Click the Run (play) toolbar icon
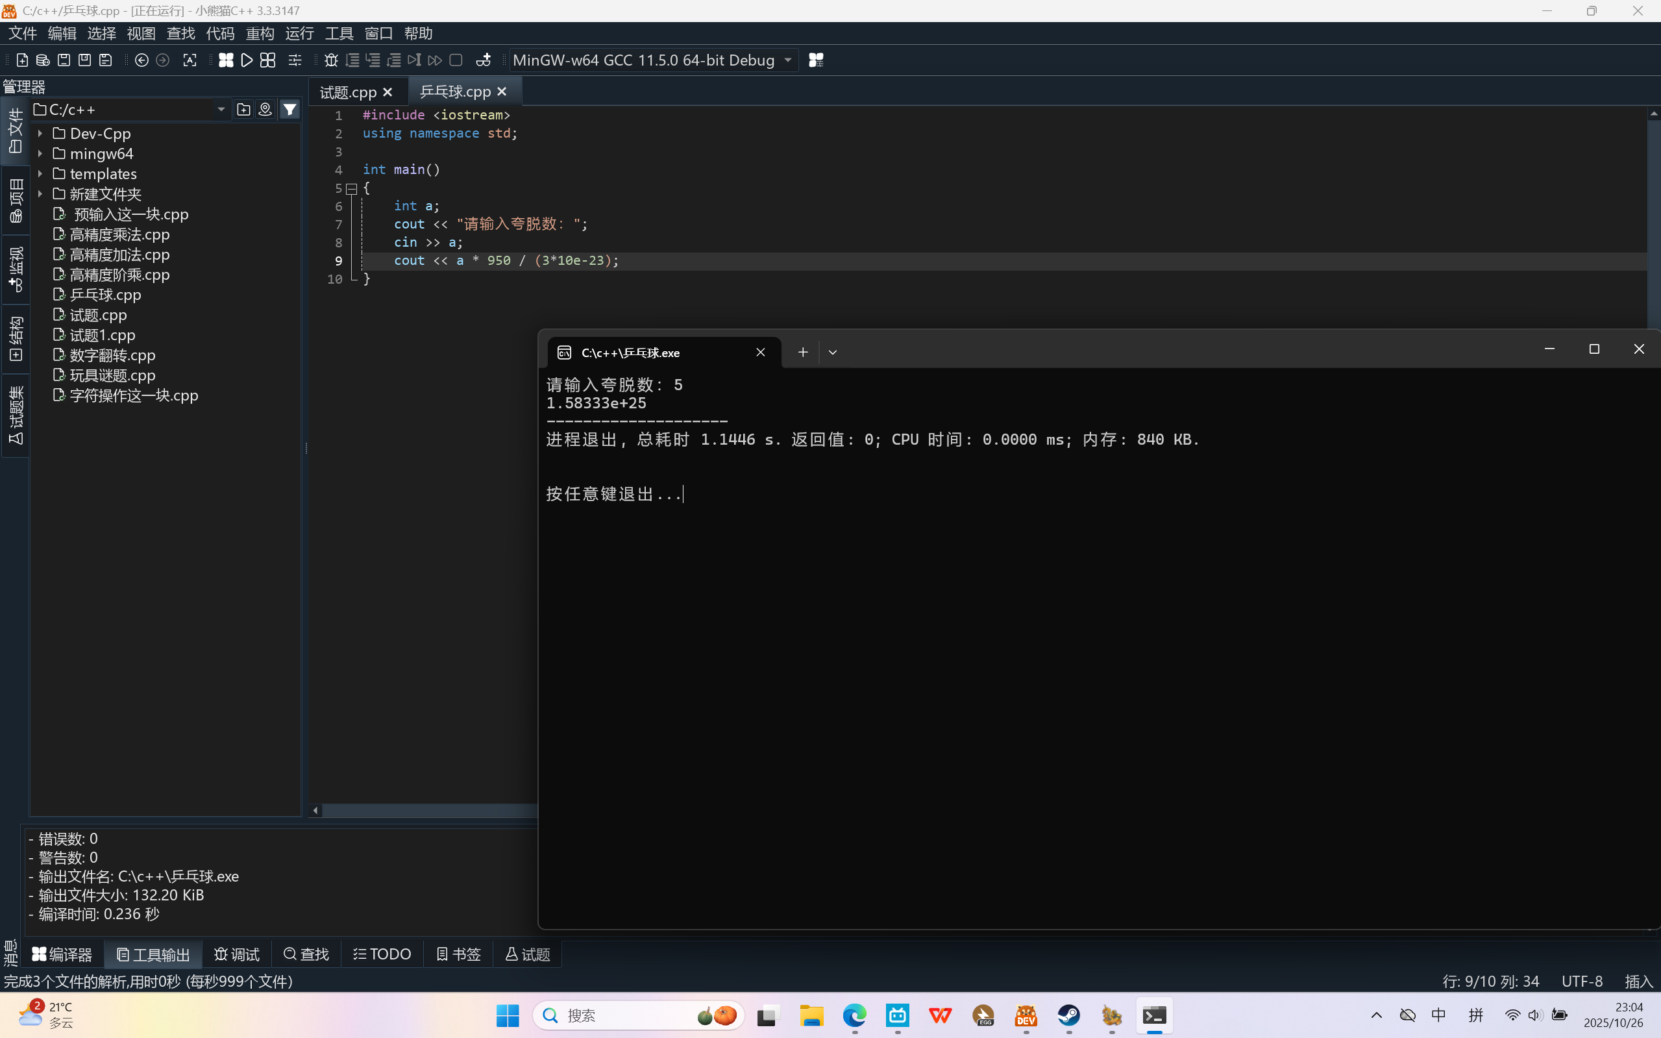The height and width of the screenshot is (1038, 1661). [247, 60]
